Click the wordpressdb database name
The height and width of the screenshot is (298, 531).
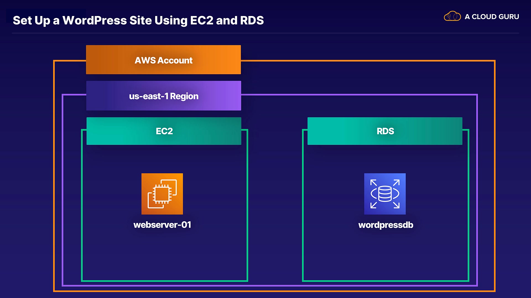click(x=386, y=225)
